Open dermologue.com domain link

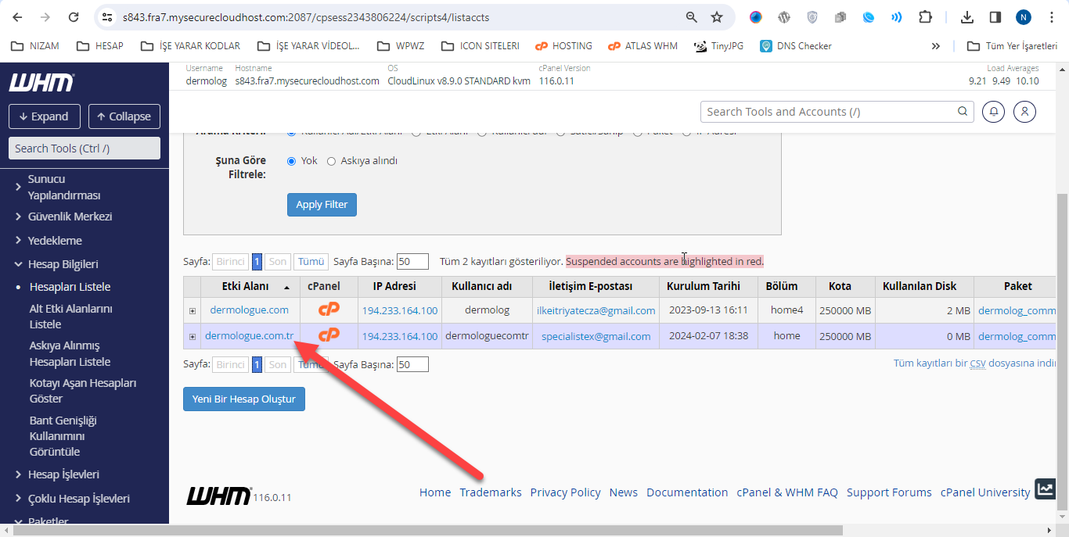(249, 310)
